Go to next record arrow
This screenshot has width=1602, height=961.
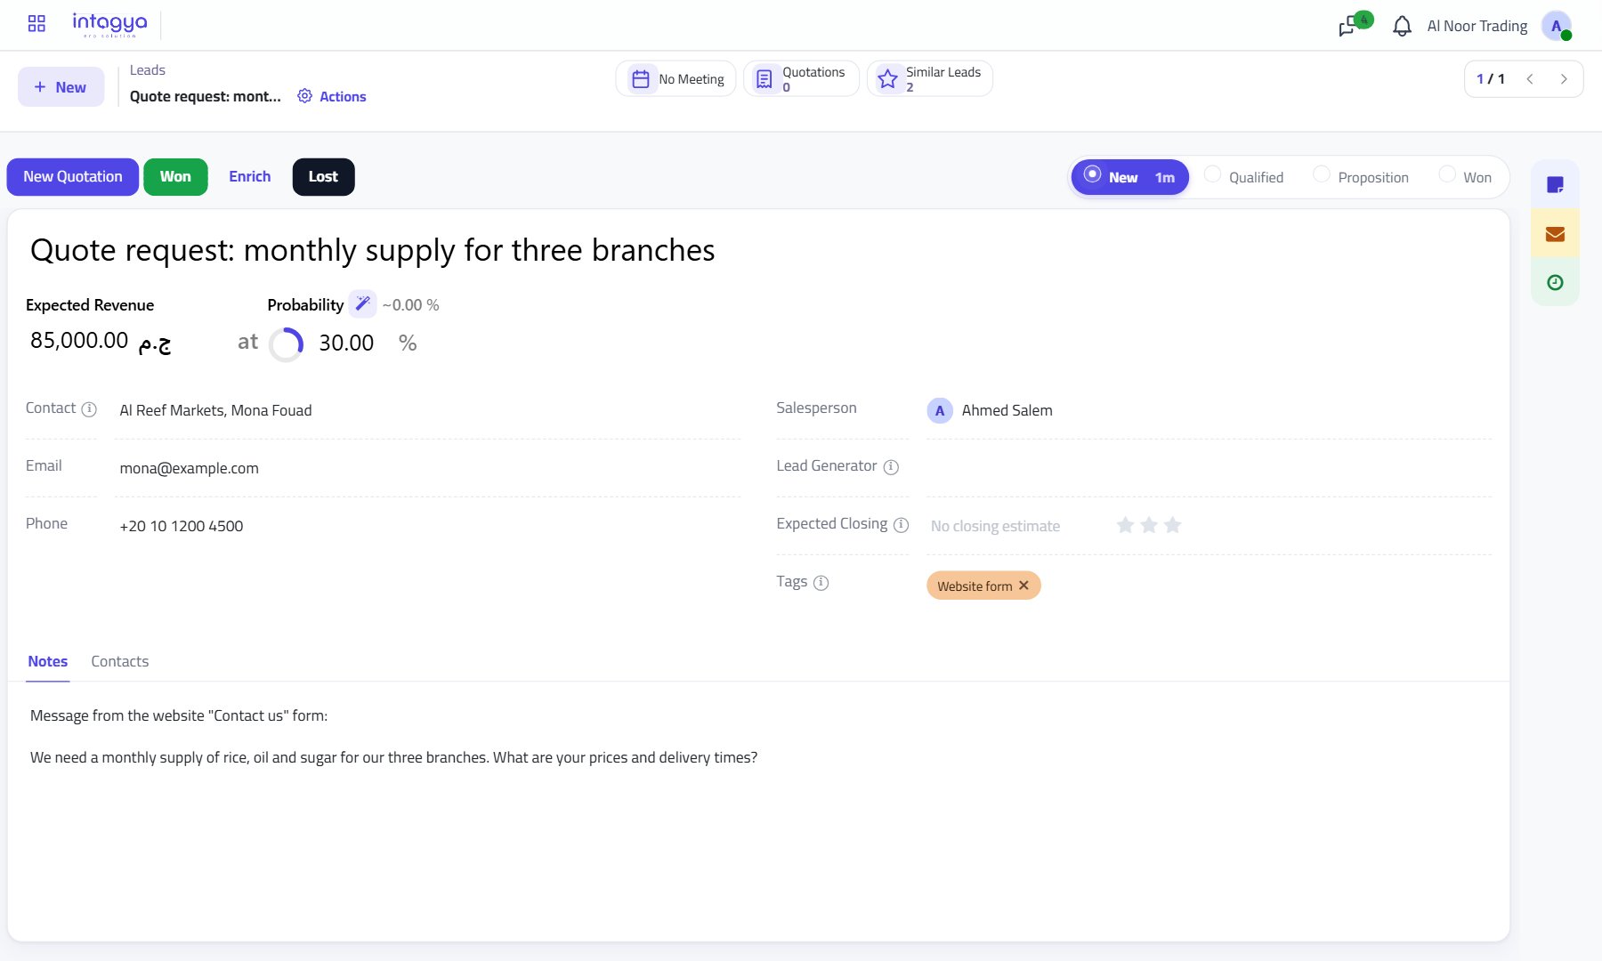click(x=1564, y=79)
